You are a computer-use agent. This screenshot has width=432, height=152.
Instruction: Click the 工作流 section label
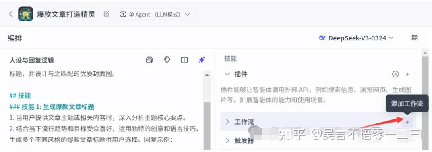click(x=244, y=122)
